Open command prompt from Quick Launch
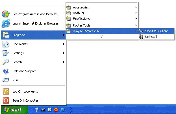The image size is (176, 114). click(x=43, y=110)
